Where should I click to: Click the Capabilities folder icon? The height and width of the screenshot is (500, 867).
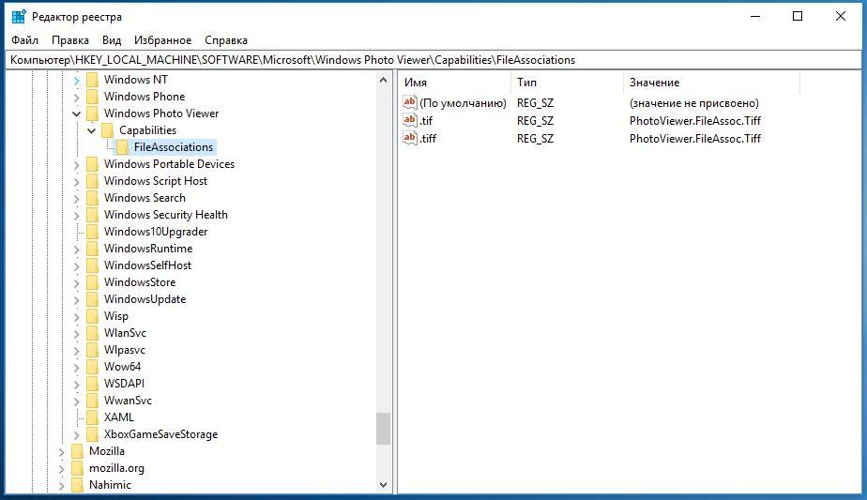click(x=107, y=130)
